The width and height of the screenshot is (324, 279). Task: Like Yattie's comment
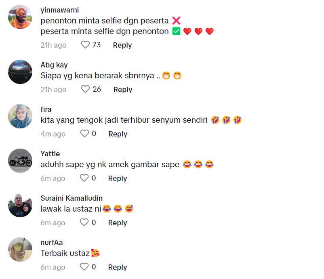tap(84, 178)
